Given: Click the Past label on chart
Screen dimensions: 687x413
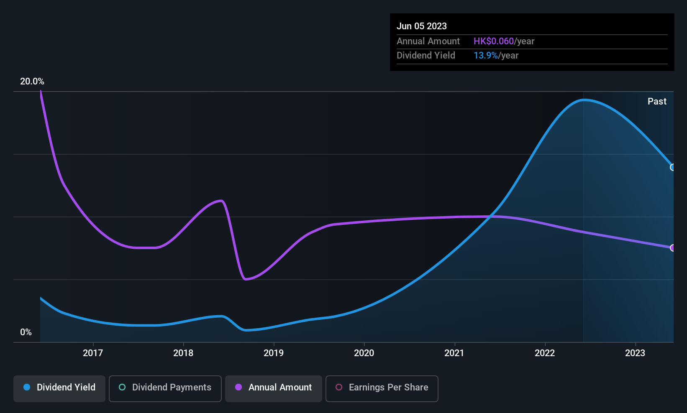Looking at the screenshot, I should click(x=657, y=101).
